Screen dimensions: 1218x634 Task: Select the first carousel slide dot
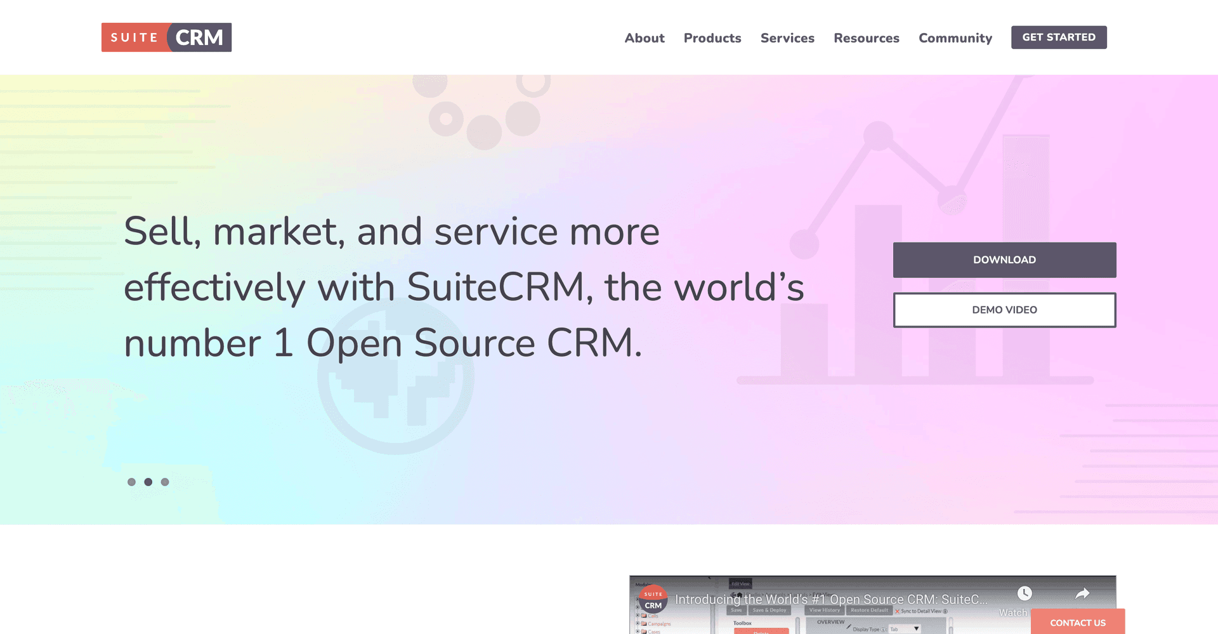pos(131,482)
